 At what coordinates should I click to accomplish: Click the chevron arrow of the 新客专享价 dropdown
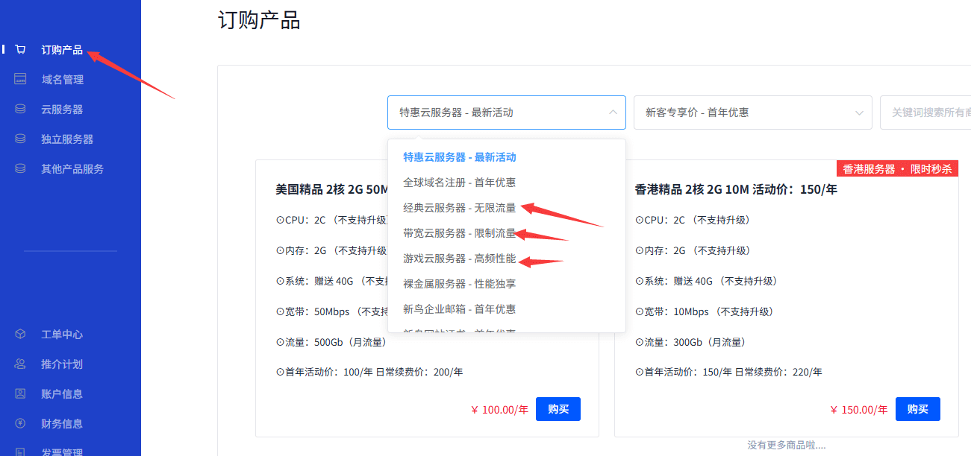point(859,113)
